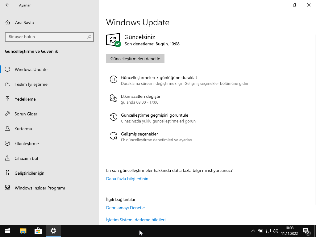Click the Yedekleme upload arrow icon
316x237 pixels.
[7, 99]
